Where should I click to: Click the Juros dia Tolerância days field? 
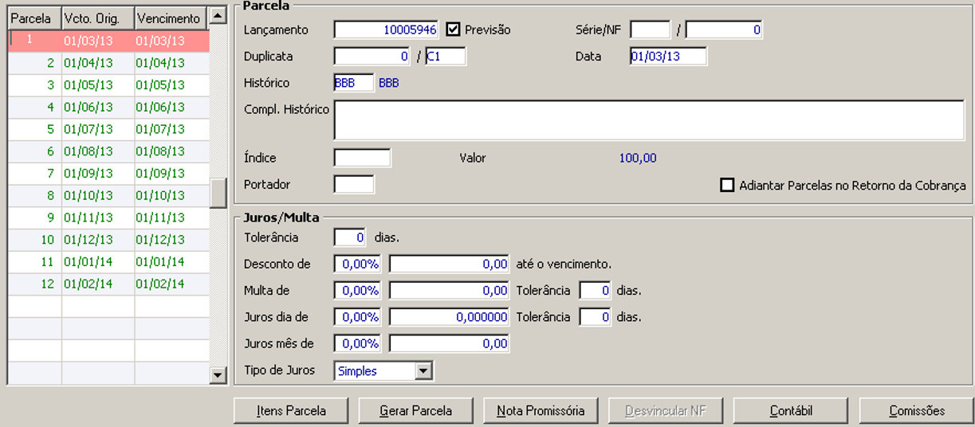click(596, 317)
